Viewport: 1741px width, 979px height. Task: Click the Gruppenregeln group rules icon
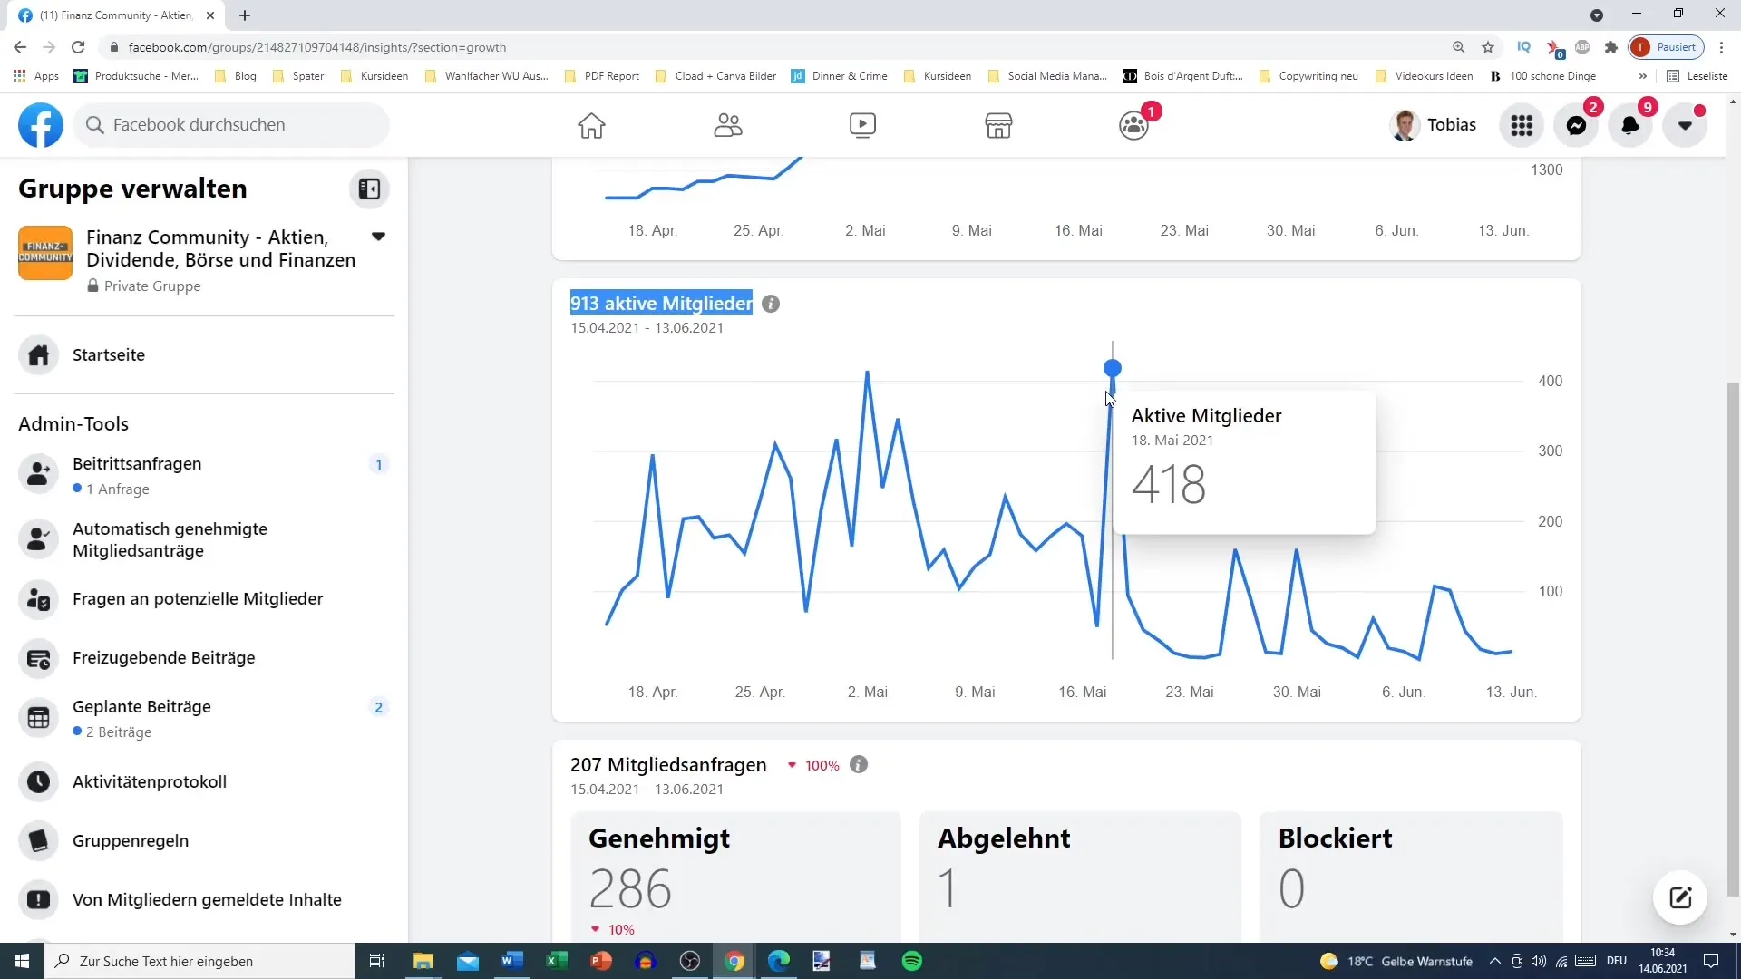38,840
